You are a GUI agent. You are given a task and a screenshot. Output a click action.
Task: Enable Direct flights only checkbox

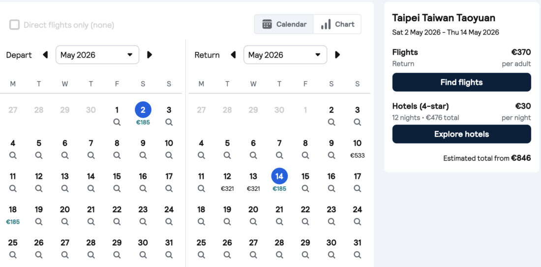click(x=15, y=25)
